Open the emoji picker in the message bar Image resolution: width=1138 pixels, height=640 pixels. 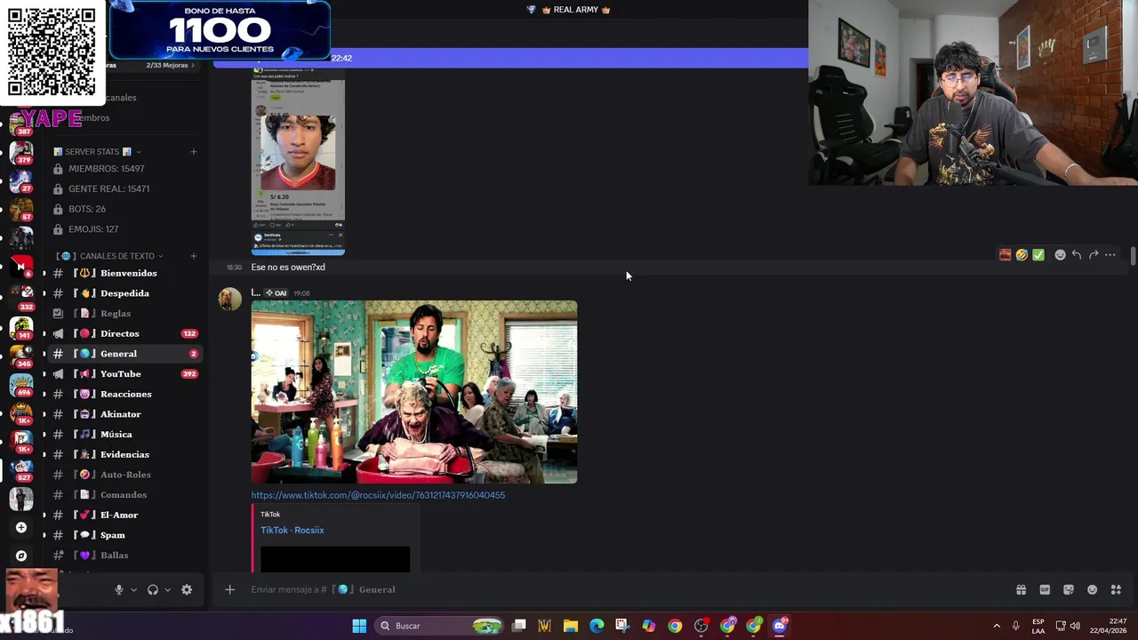tap(1093, 589)
